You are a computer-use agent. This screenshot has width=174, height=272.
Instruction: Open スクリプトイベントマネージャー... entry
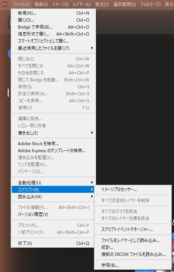[x=133, y=229]
